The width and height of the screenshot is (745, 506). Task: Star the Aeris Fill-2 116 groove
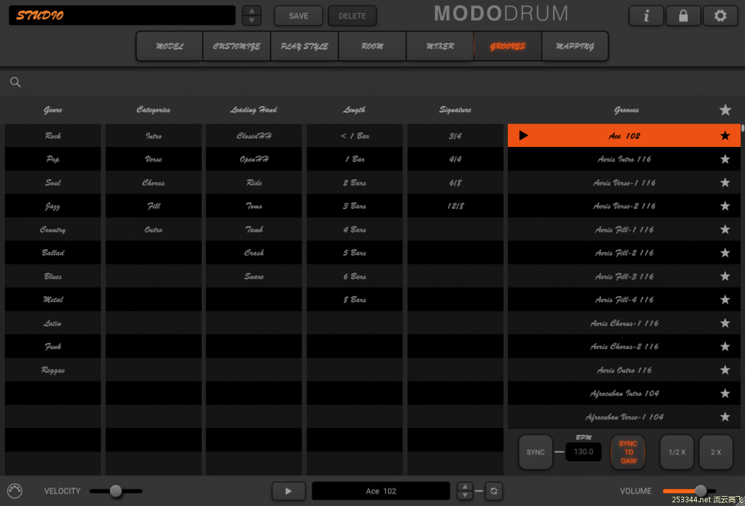pos(725,253)
